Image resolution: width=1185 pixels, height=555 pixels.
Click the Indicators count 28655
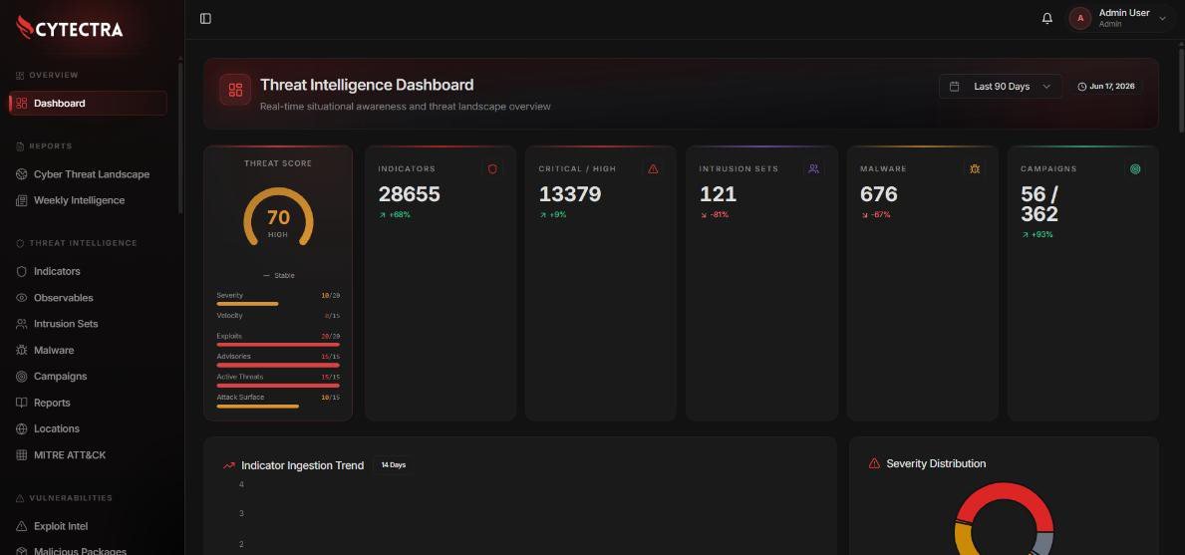pos(409,194)
